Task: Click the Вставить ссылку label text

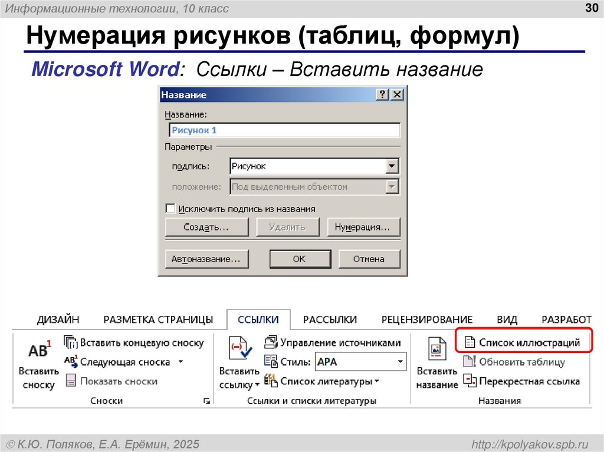Action: pos(239,378)
